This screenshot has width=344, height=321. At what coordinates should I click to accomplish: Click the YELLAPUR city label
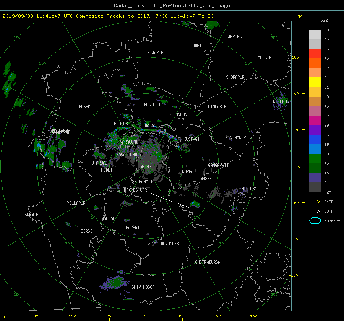click(x=76, y=203)
